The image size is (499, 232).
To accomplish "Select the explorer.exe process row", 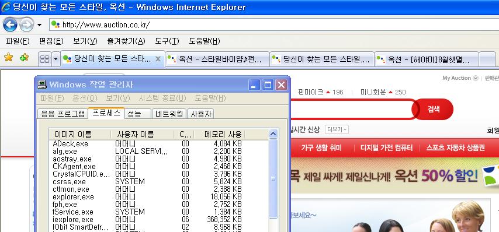I will tap(158, 197).
